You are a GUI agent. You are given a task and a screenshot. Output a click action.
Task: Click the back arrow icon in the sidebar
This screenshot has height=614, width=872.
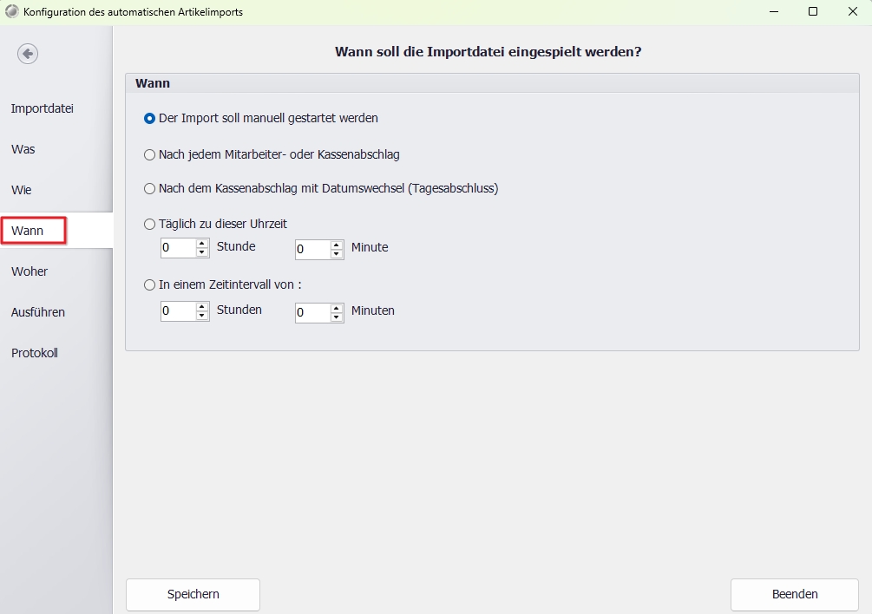click(x=28, y=54)
